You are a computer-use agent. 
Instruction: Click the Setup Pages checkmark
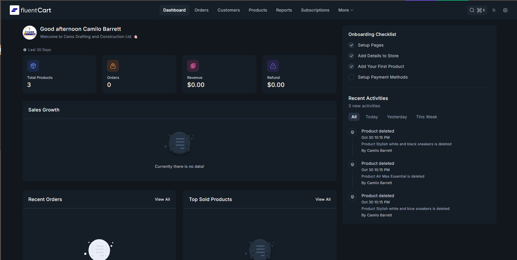pos(351,45)
